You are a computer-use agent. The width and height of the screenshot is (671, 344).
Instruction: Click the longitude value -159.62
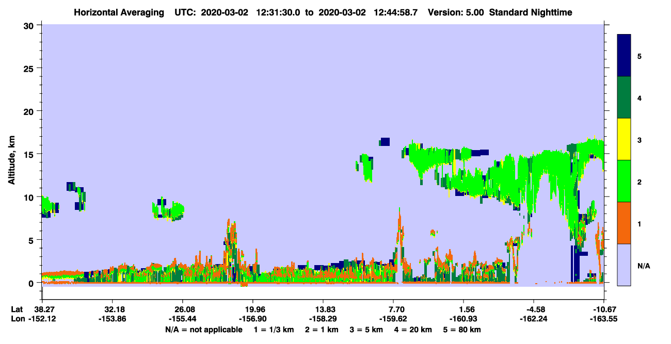(x=393, y=319)
